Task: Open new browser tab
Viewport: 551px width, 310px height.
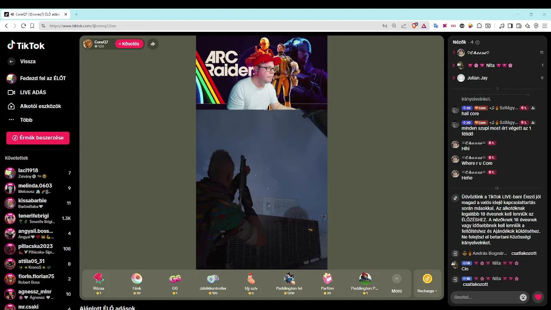Action: 76,14
